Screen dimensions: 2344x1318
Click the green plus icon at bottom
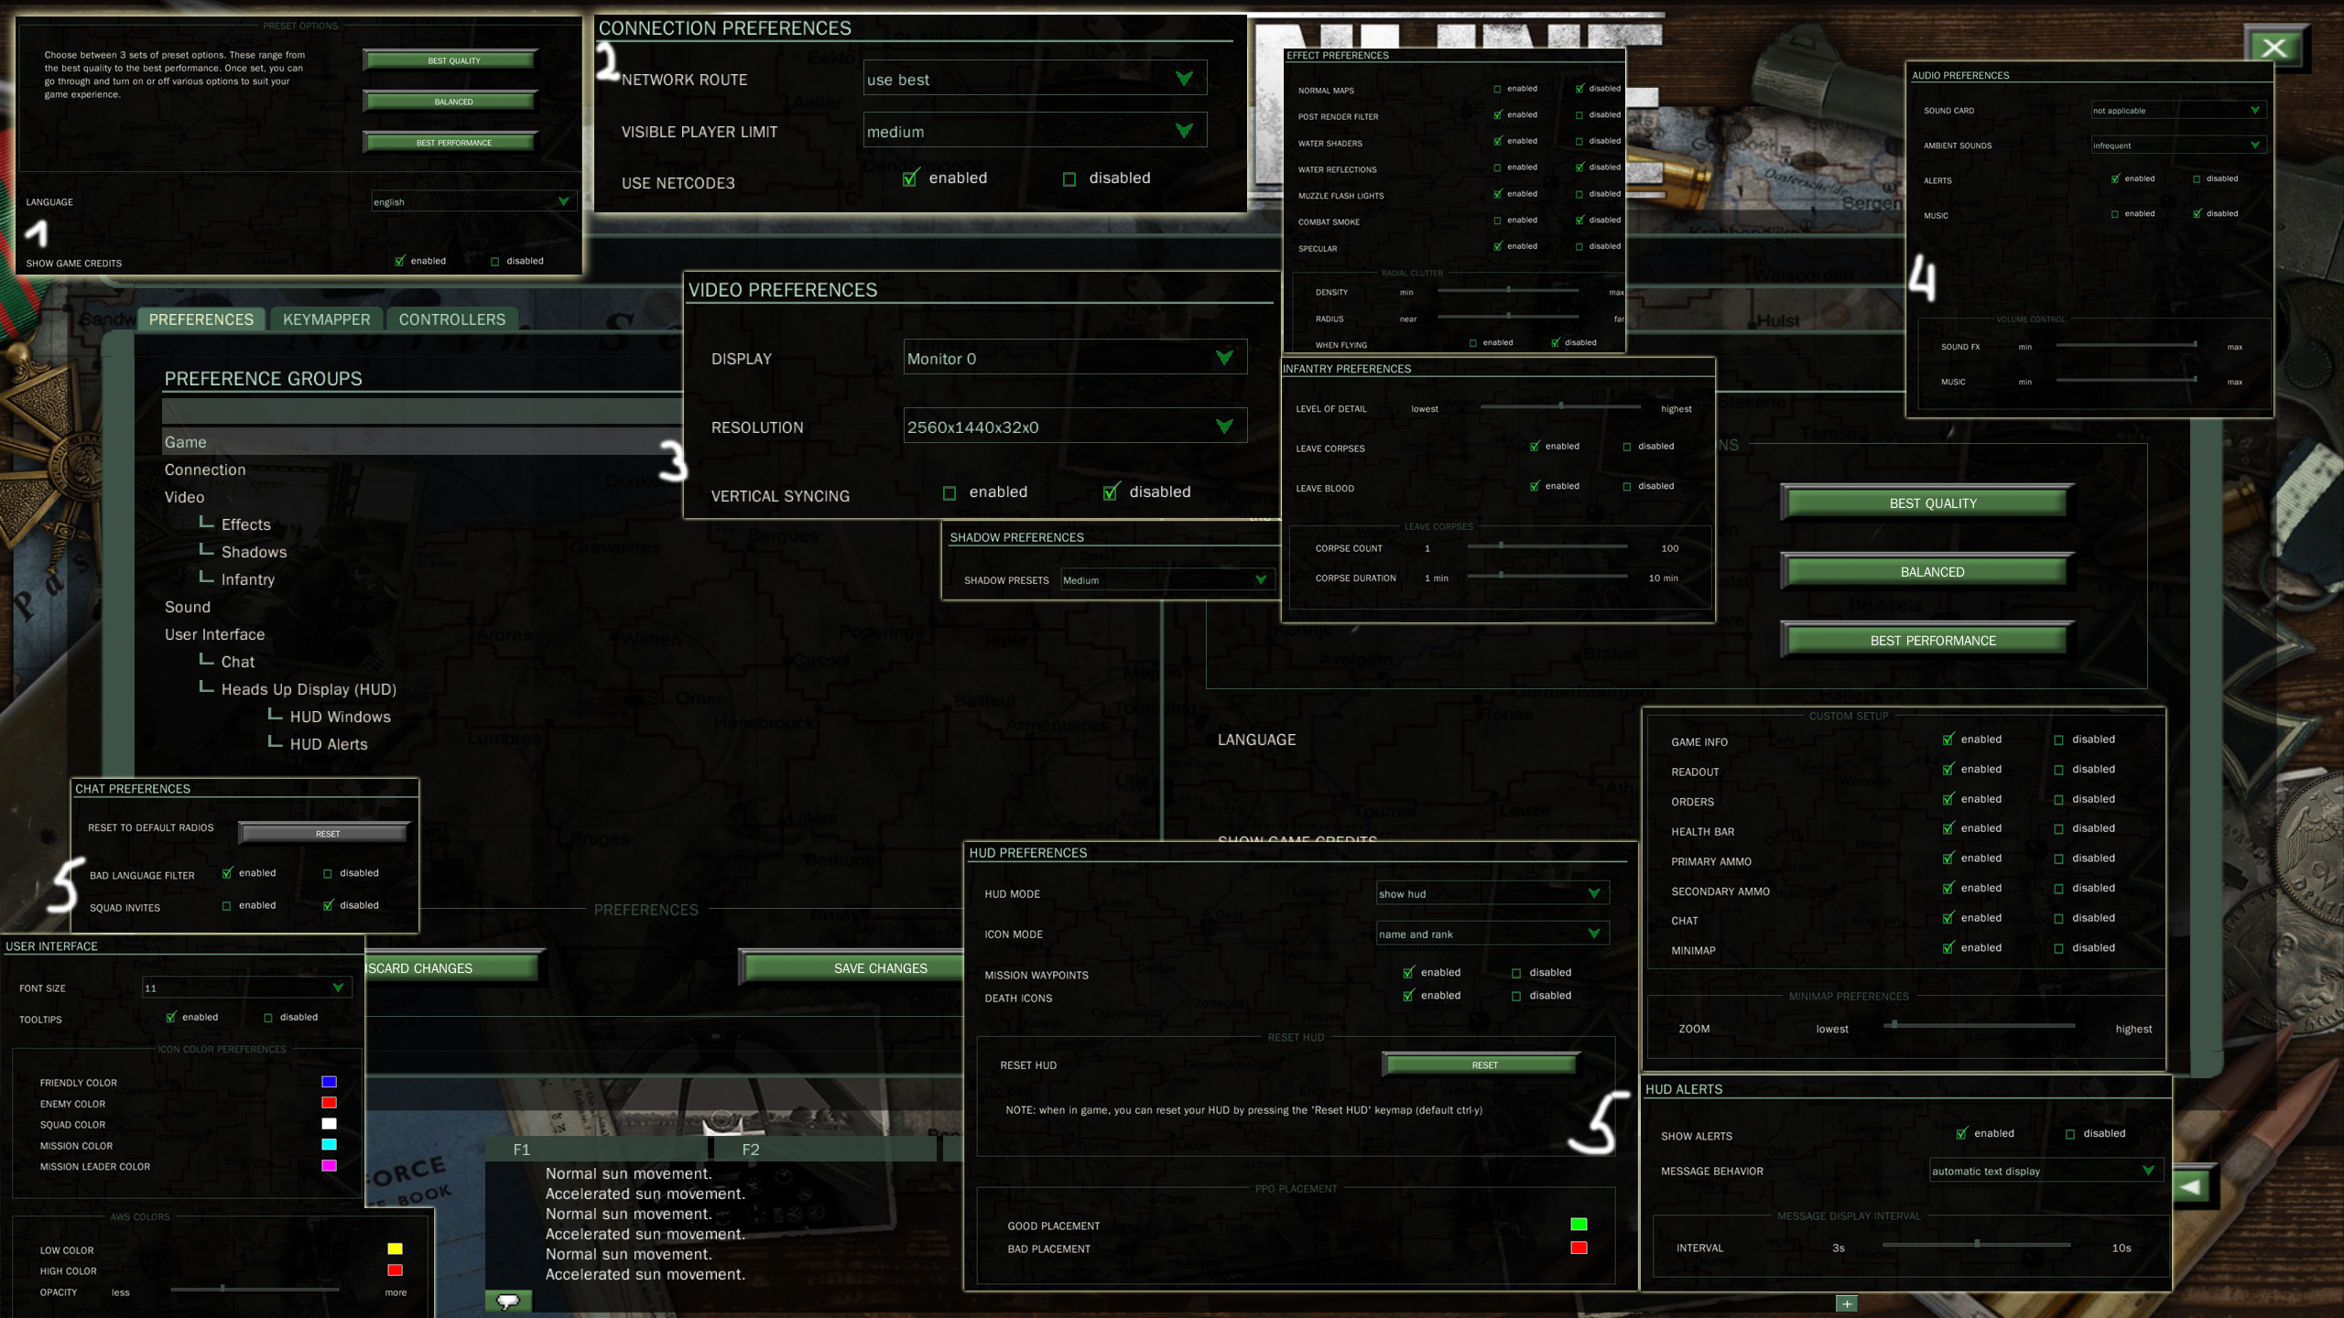1847,1303
